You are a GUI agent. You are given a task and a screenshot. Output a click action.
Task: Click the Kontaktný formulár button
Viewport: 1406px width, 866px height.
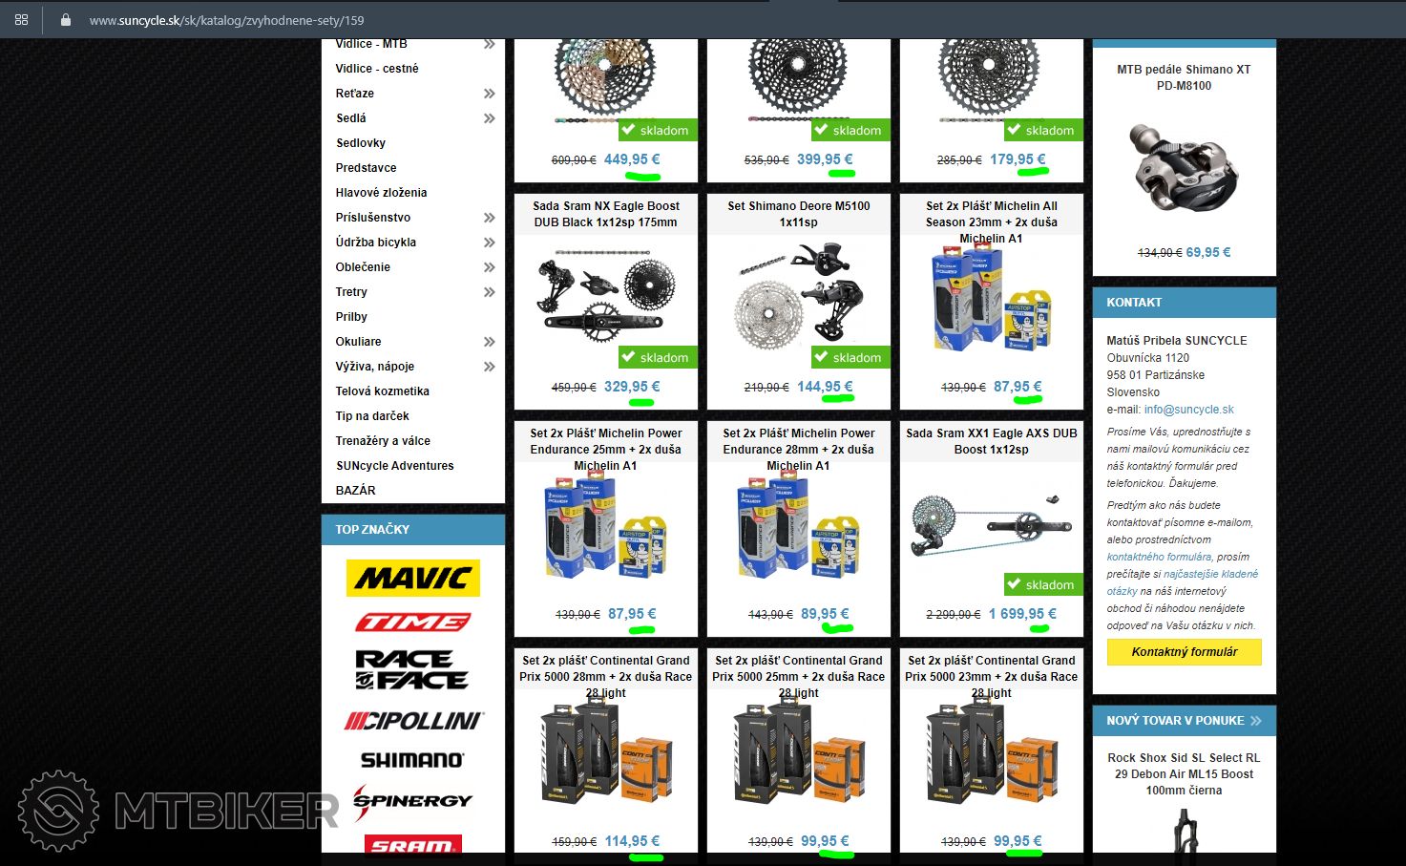tap(1184, 652)
